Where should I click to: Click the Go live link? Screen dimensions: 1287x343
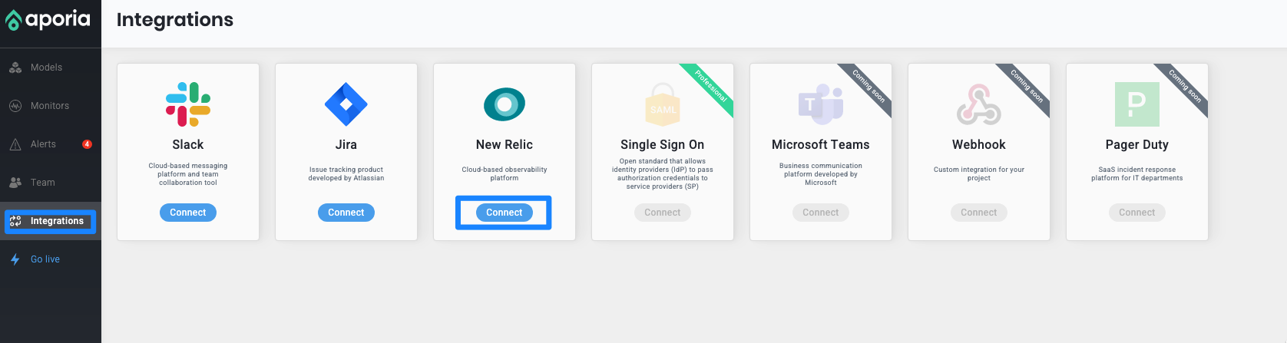click(x=45, y=259)
